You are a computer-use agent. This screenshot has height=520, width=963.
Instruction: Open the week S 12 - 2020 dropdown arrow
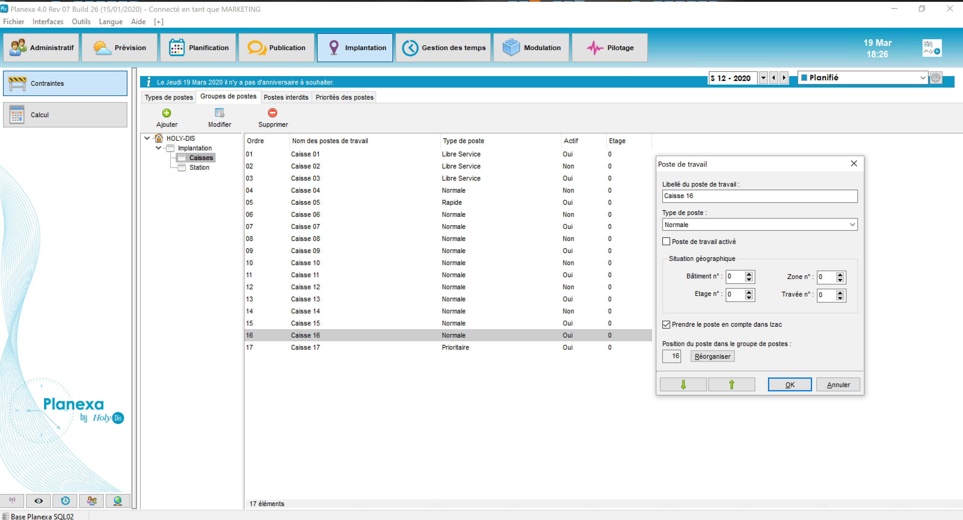pos(763,78)
